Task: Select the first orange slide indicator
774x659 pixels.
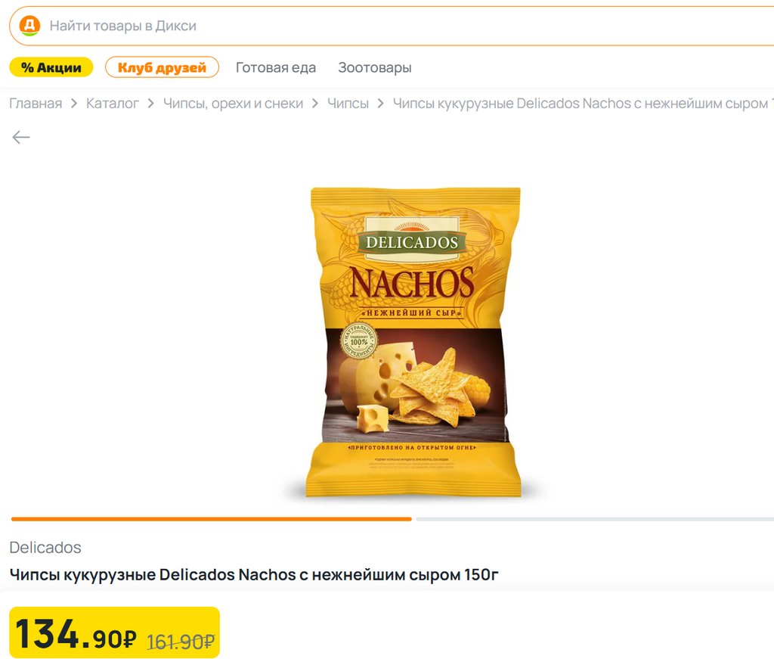Action: coord(212,519)
